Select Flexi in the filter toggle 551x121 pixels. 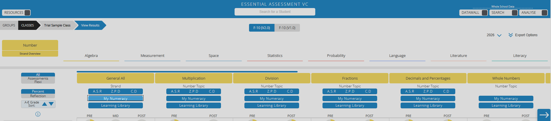click(38, 82)
